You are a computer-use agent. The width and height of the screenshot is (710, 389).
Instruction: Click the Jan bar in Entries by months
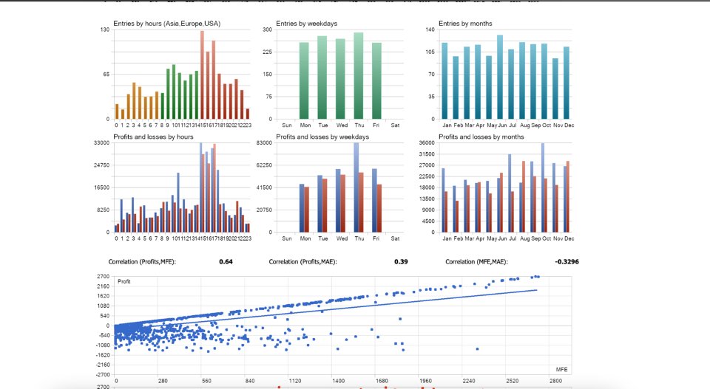[444, 81]
